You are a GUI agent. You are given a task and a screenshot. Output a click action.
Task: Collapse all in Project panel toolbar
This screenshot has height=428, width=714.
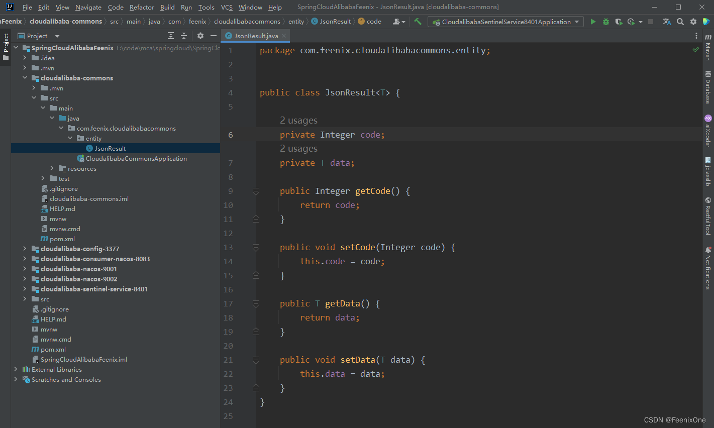pos(184,36)
